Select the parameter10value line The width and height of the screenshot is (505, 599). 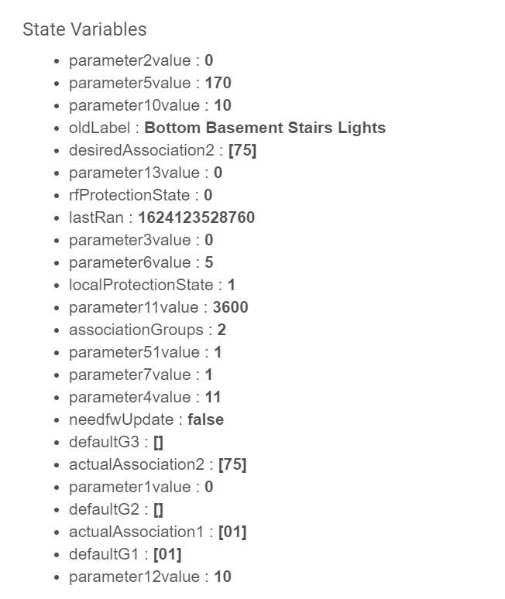point(150,105)
